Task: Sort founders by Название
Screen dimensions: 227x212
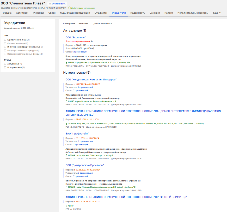Action: (x=83, y=24)
